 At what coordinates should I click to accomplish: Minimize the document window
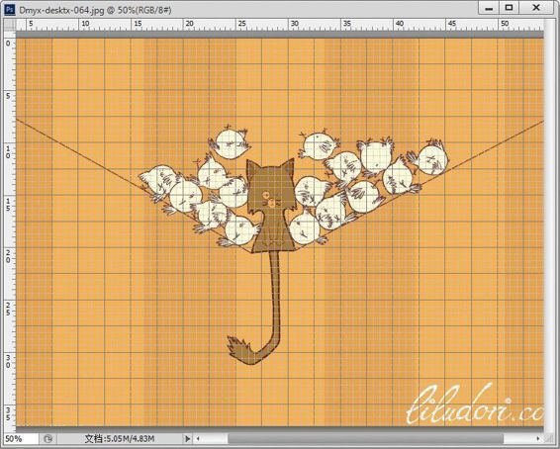(x=489, y=8)
